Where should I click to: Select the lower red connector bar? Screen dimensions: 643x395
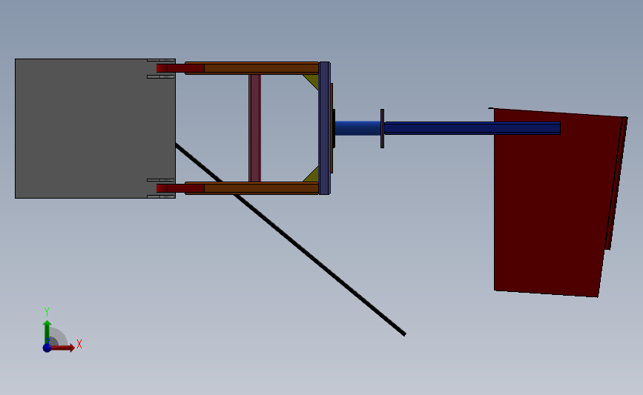[x=180, y=188]
